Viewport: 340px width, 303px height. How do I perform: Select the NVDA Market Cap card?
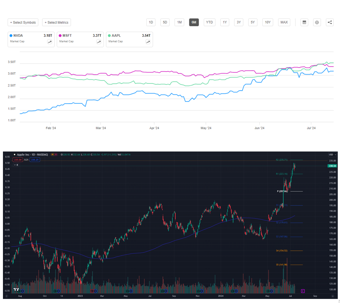click(x=31, y=39)
